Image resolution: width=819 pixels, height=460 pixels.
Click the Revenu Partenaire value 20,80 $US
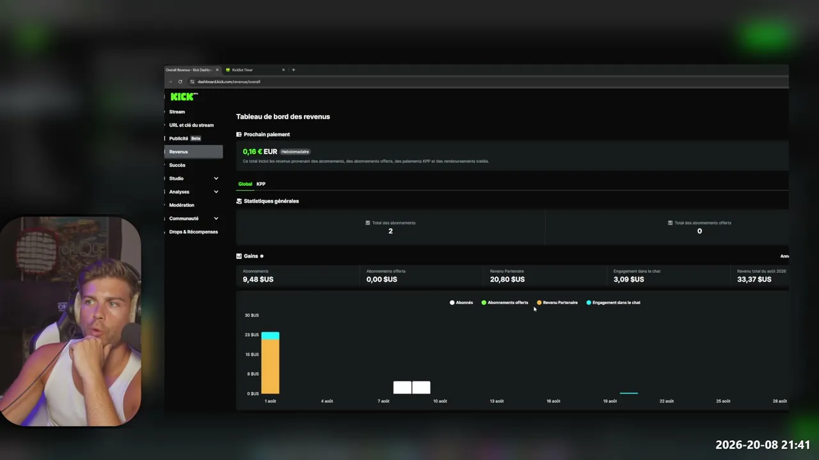pos(507,279)
